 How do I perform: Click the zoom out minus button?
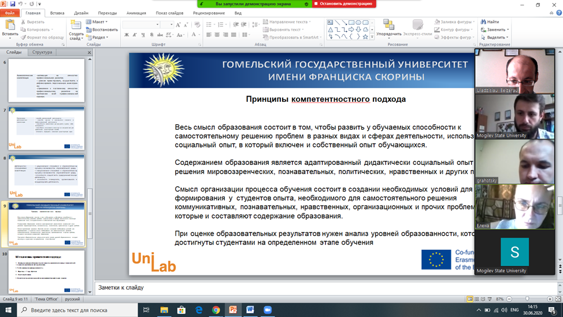click(509, 299)
